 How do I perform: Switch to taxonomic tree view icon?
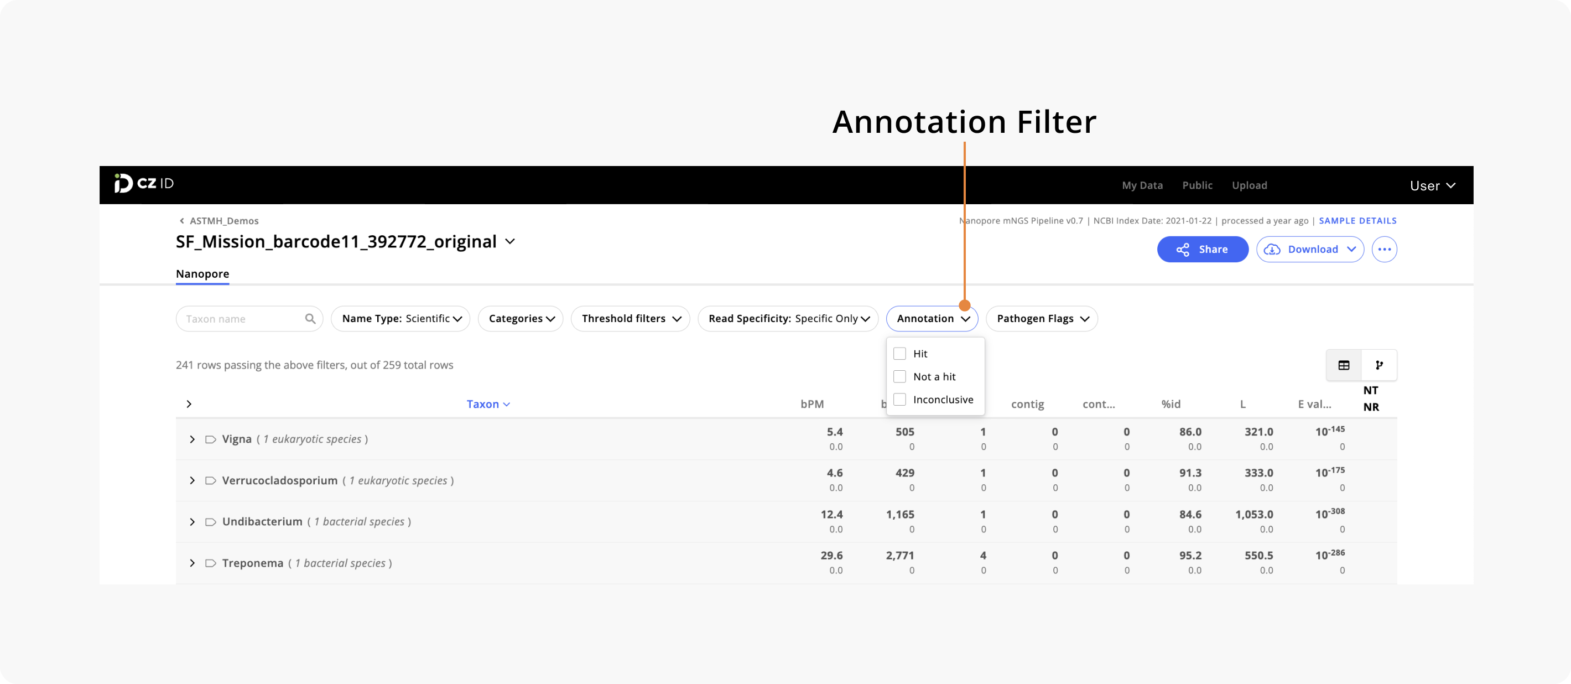[1379, 365]
